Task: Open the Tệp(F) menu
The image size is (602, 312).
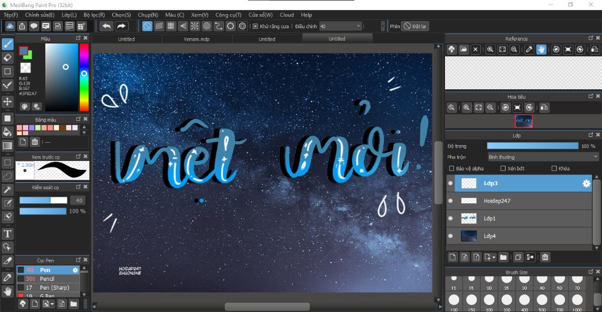Action: pyautogui.click(x=11, y=15)
